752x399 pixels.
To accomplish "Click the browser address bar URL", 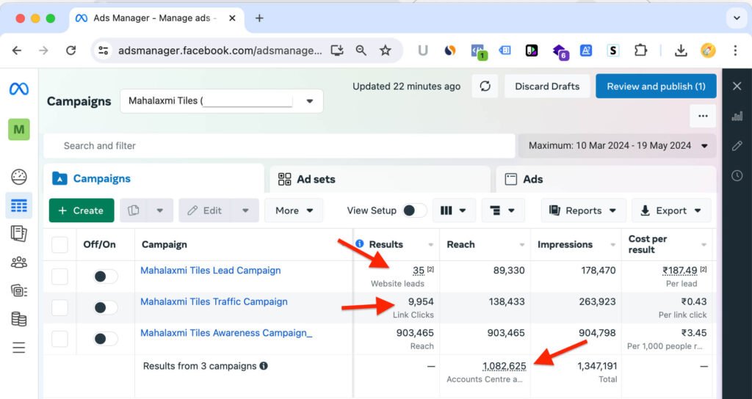I will 220,51.
